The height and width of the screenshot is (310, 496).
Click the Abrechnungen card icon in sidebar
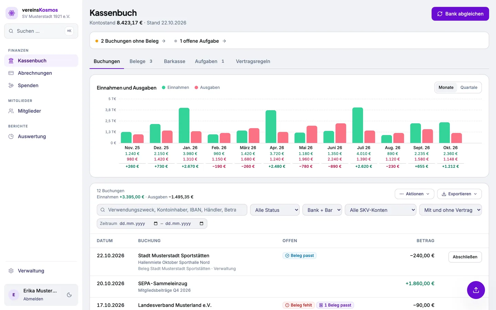point(11,73)
